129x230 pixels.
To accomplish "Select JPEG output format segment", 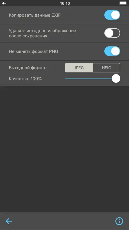I will pos(79,67).
